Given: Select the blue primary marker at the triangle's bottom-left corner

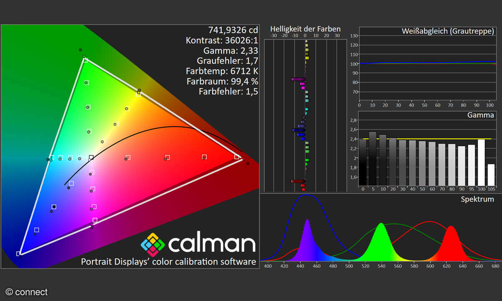Looking at the screenshot, I should pyautogui.click(x=18, y=254).
